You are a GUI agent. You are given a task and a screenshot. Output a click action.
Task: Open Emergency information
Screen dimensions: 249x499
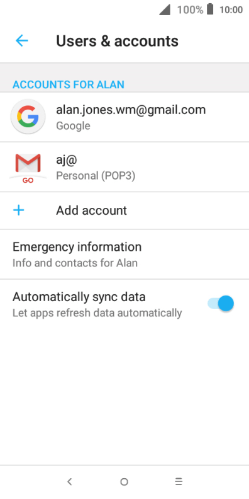pos(124,255)
